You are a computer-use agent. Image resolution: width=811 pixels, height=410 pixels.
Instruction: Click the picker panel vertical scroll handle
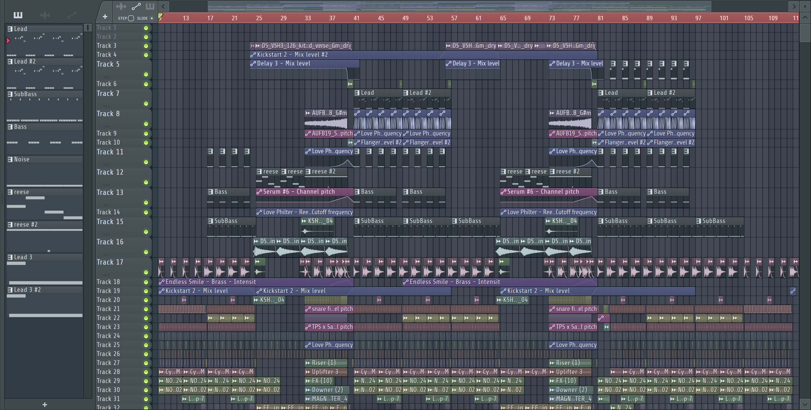[x=88, y=28]
